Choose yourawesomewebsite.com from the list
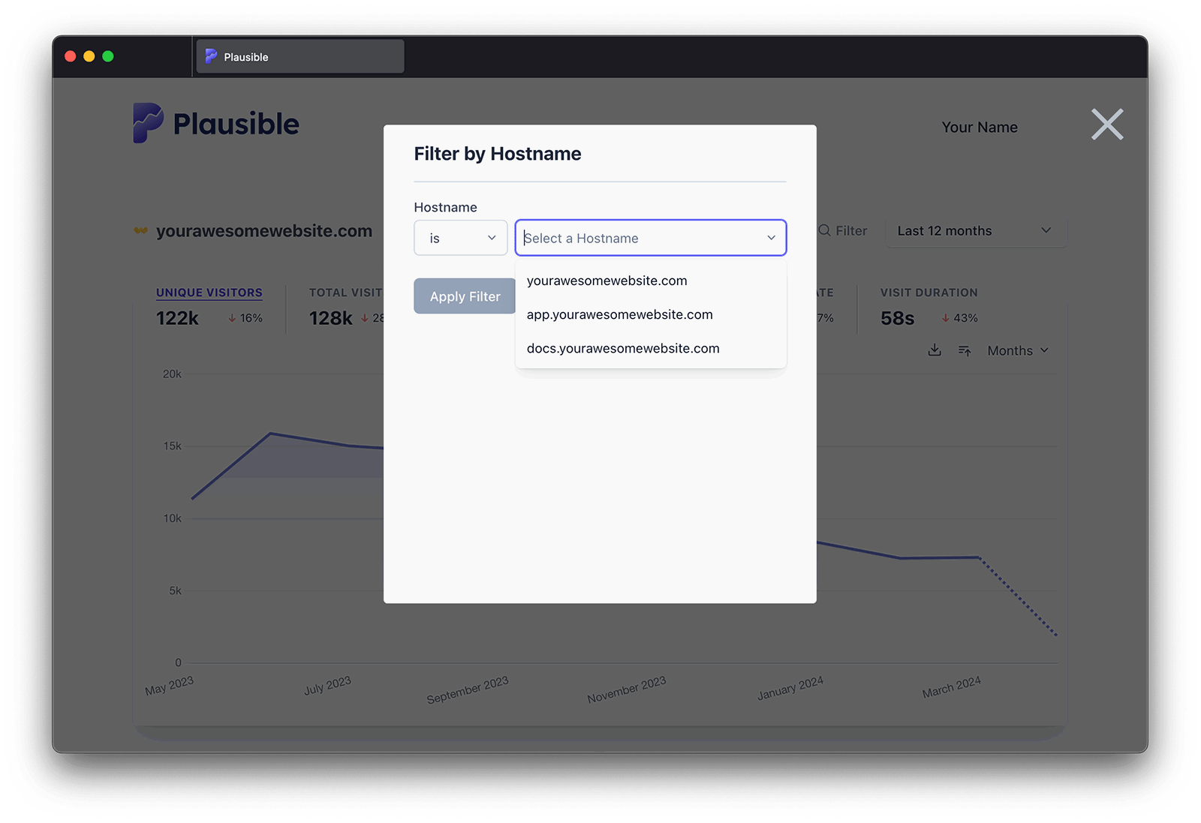This screenshot has width=1201, height=823. click(607, 281)
